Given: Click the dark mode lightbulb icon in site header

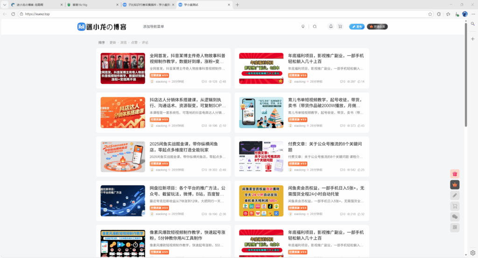Looking at the screenshot, I should point(302,27).
